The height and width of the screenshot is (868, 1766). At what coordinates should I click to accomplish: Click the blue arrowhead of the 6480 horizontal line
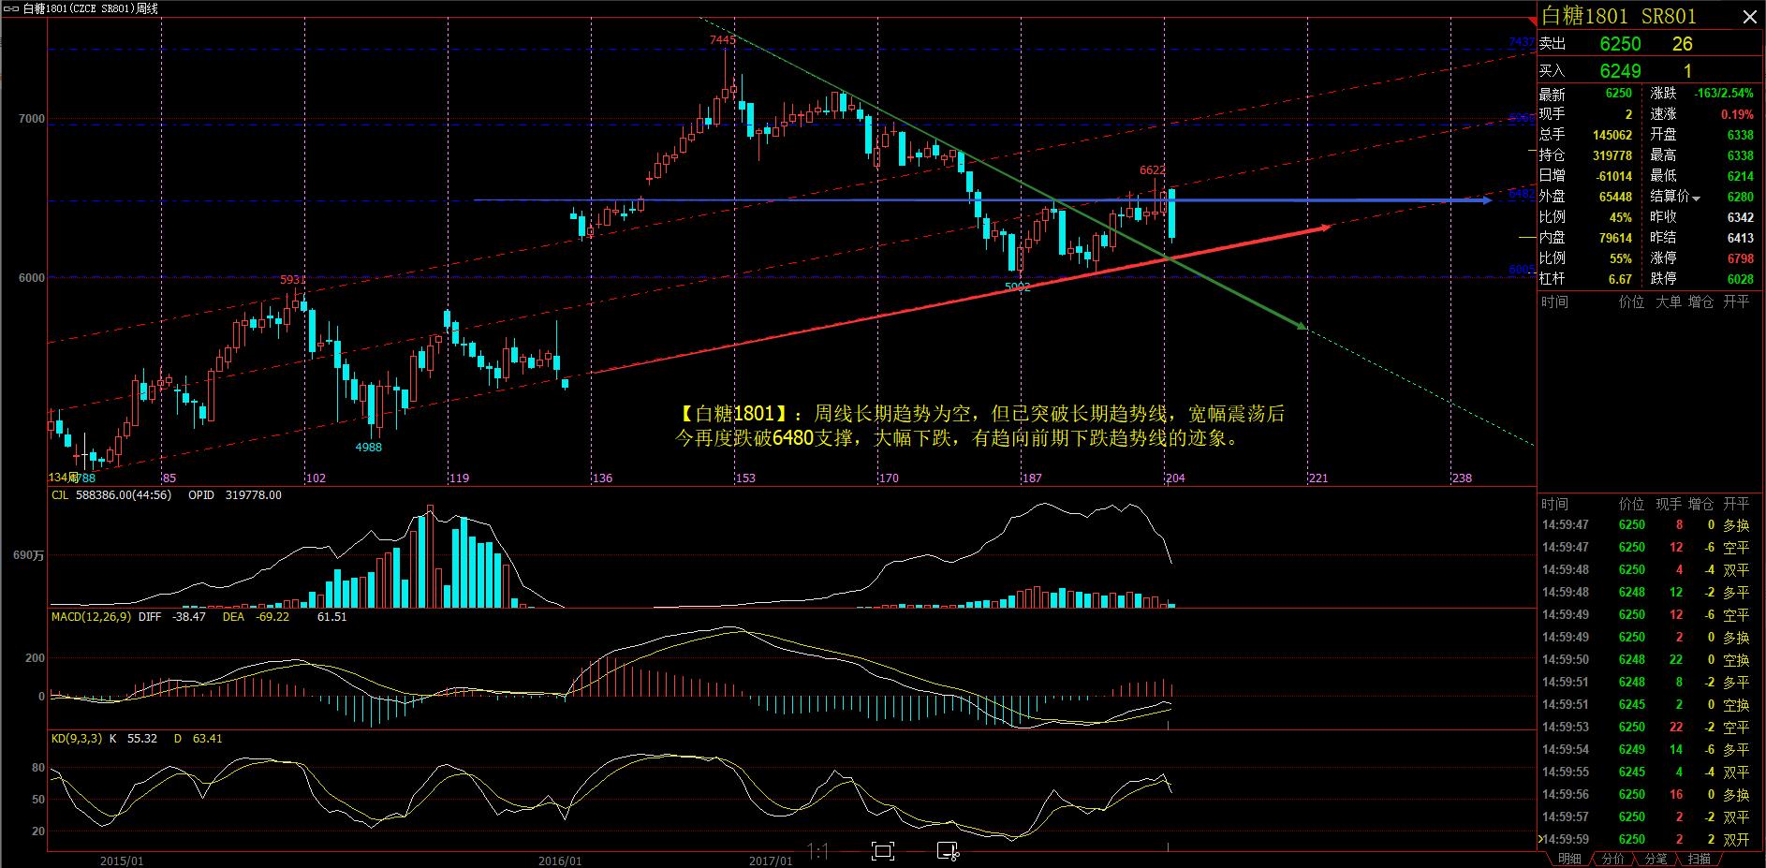(x=1486, y=200)
